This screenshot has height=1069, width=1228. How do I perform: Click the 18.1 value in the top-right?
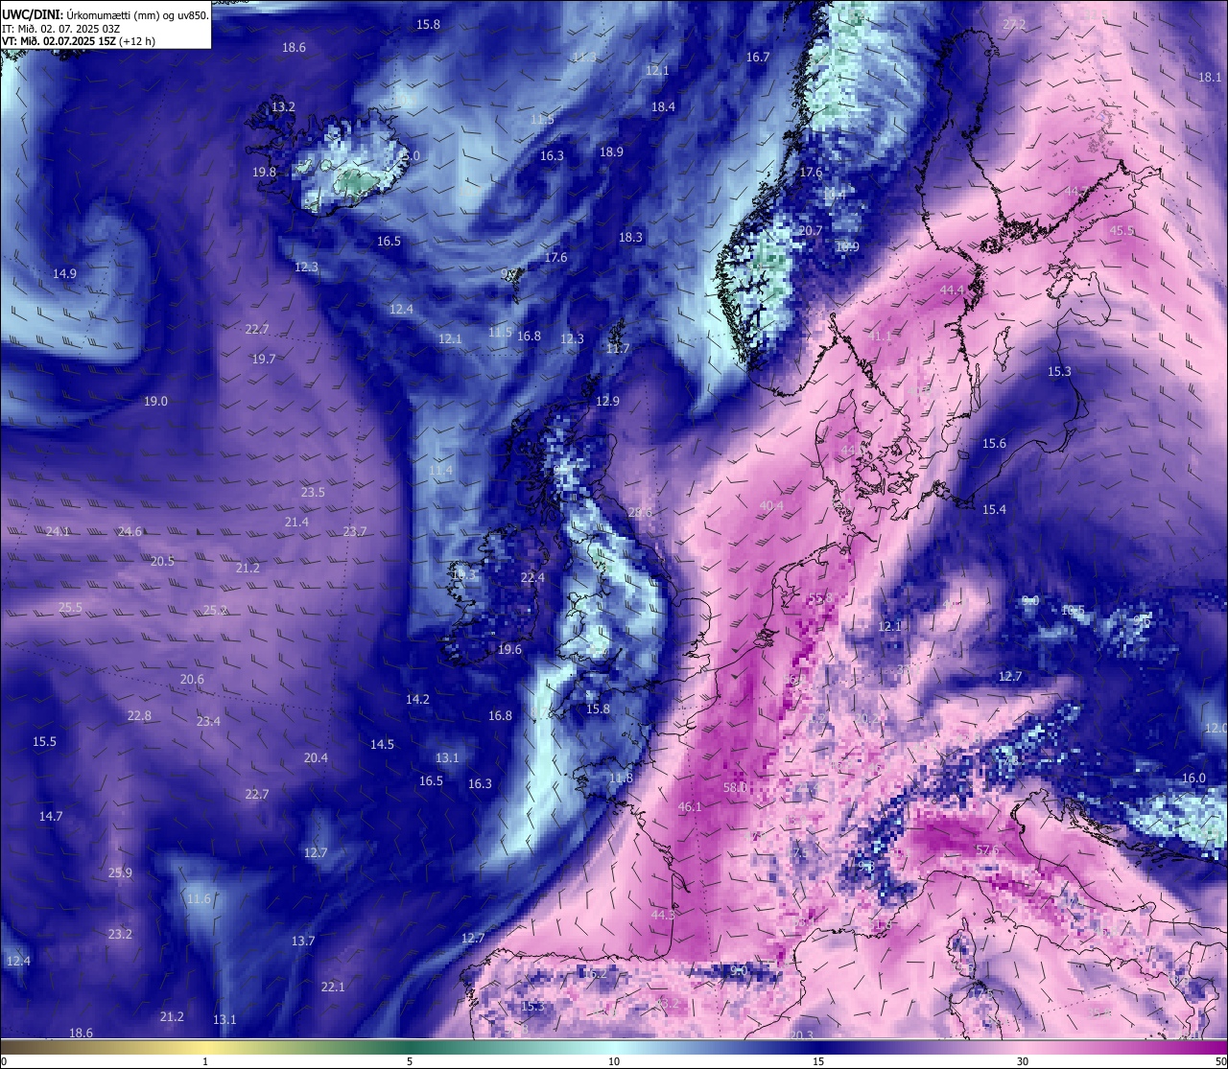tap(1210, 78)
